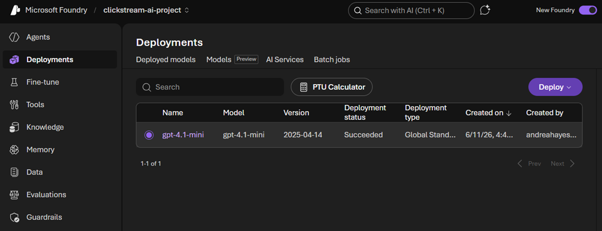Open the AI chat sparkle icon
602x231 pixels.
485,10
